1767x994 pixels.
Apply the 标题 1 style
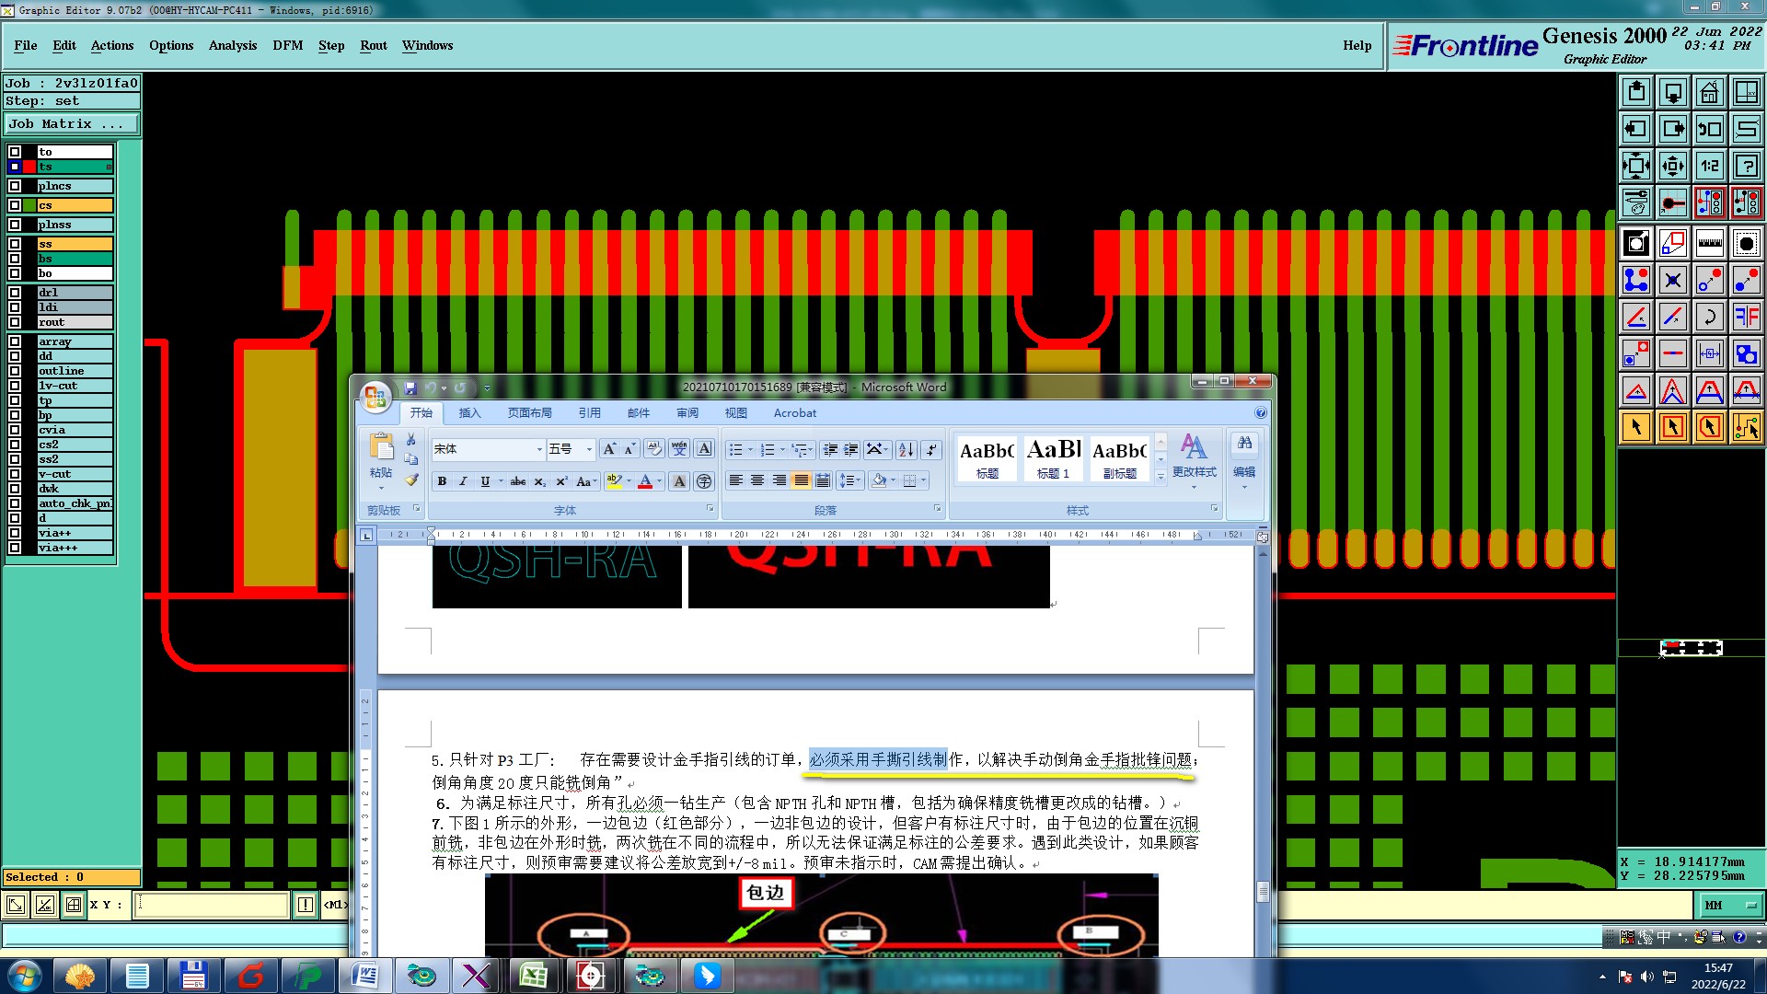[1054, 458]
